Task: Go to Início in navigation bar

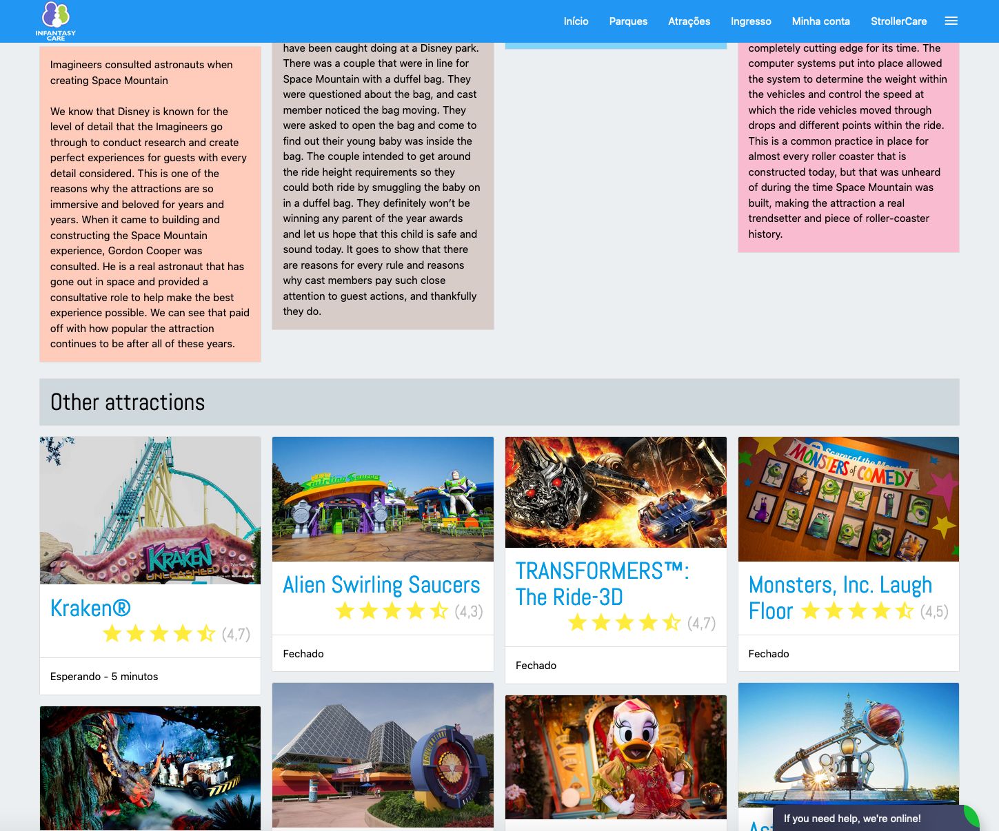Action: click(x=576, y=21)
